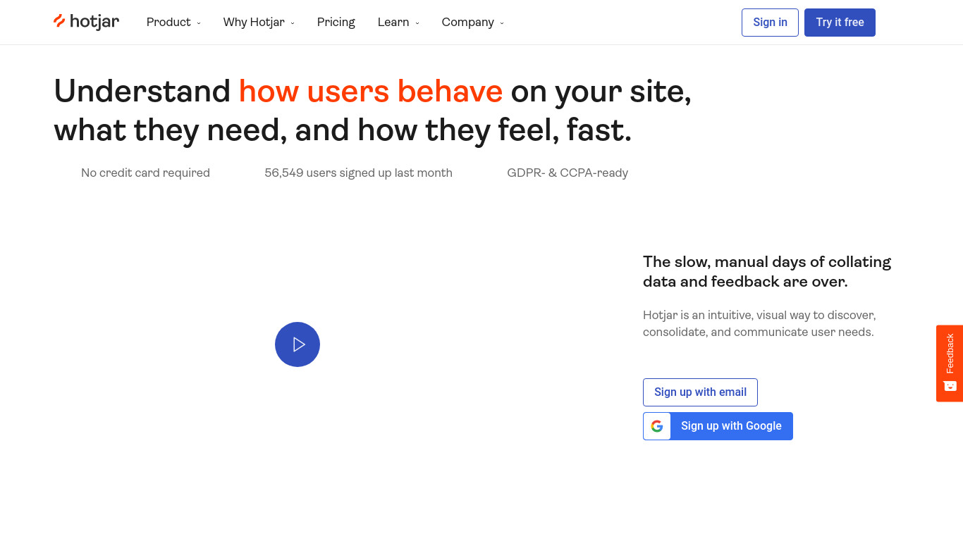This screenshot has width=963, height=541.
Task: Click the smiley face Feedback icon
Action: coord(950,386)
